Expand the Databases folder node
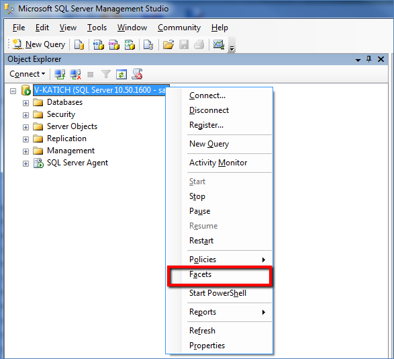The width and height of the screenshot is (394, 359). pyautogui.click(x=26, y=103)
